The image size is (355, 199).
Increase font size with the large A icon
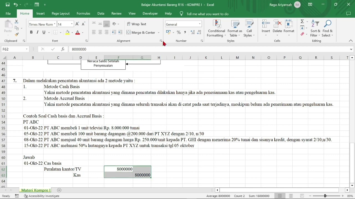pos(77,24)
